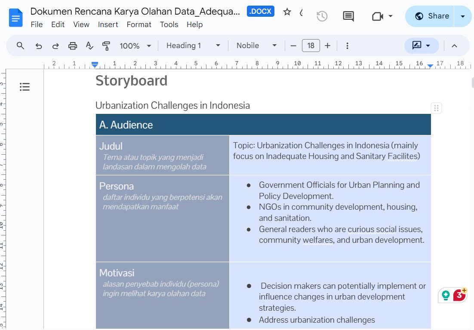Click the 'Urbanization Challenges in Indonesia' subtitle
Screen dimensions: 474x330
point(172,105)
